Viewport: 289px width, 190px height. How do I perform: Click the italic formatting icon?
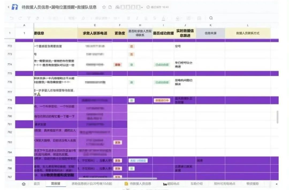click(137, 18)
